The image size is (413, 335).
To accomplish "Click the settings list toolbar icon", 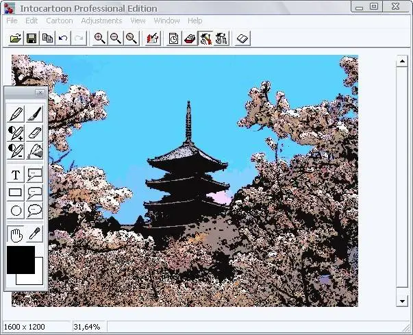I will tap(221, 38).
